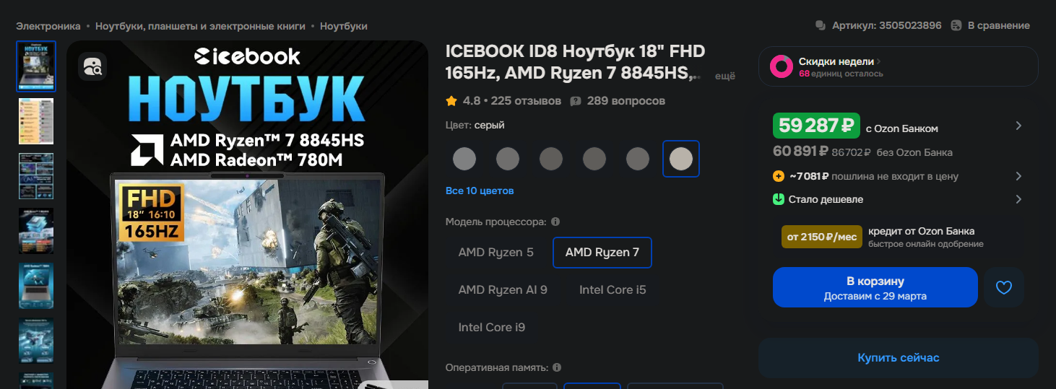Click the 68 единиц осталось text

point(841,74)
